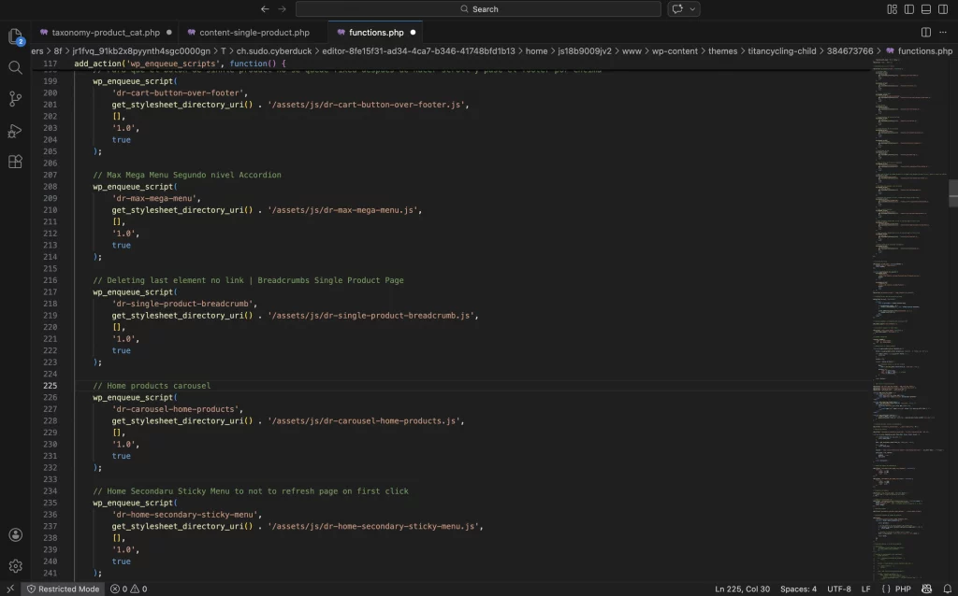Toggle the primary side bar

908,7
